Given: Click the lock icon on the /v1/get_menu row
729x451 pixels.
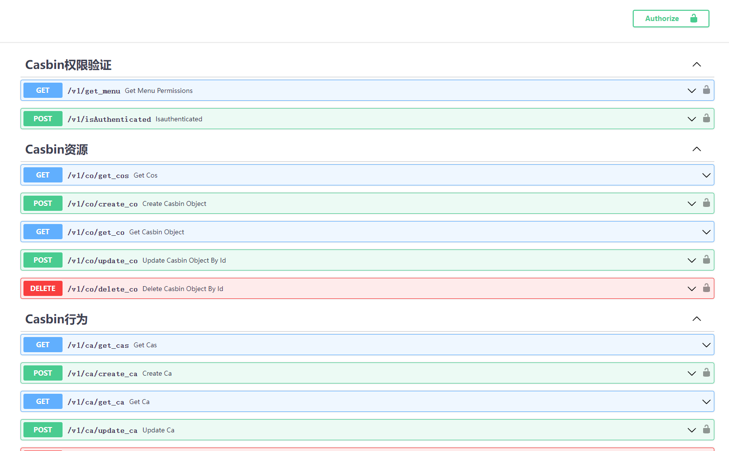Looking at the screenshot, I should point(707,90).
